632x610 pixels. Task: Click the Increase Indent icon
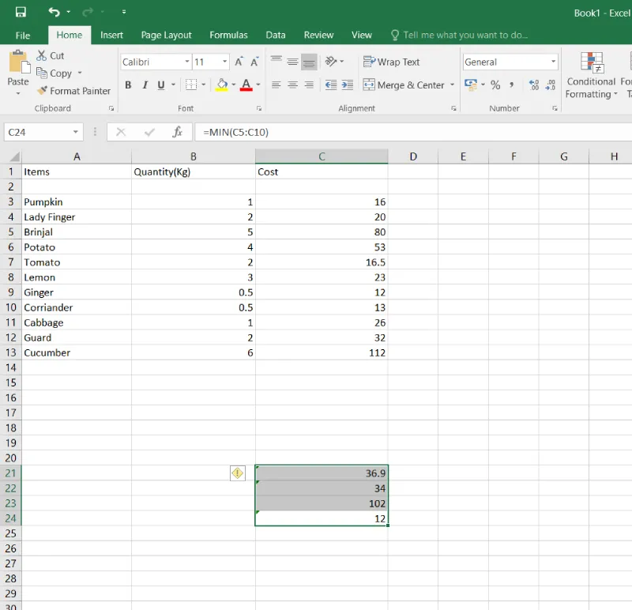coord(347,85)
